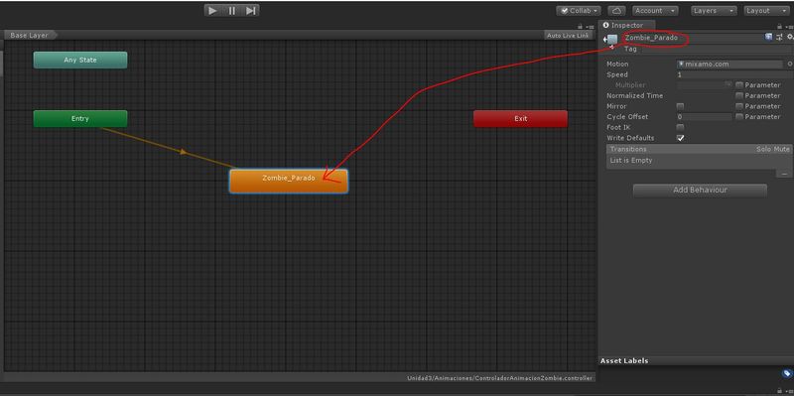This screenshot has height=396, width=794.
Task: Click the Entry to Zombie_Parado transition arrow
Action: pos(184,152)
